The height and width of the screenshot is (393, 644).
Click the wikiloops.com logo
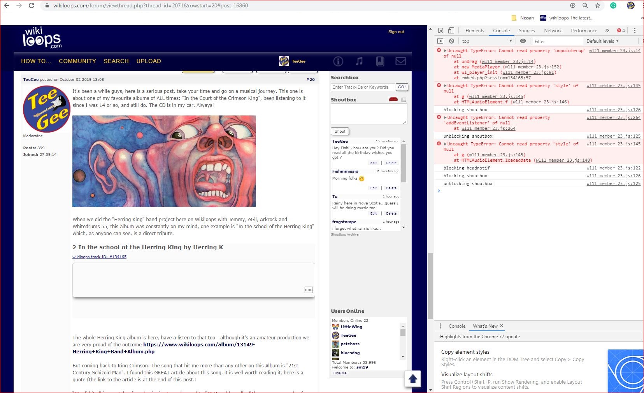click(42, 38)
